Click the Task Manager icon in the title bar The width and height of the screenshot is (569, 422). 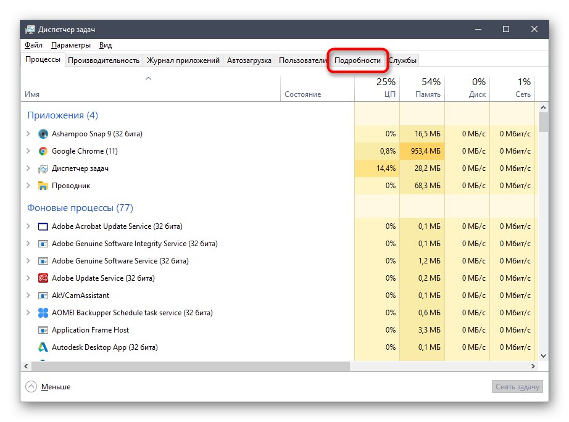30,28
